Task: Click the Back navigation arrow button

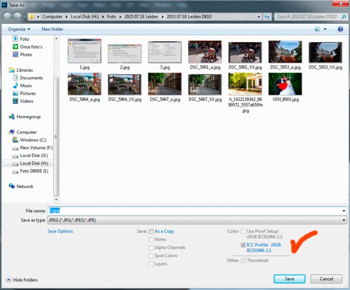Action: [x=7, y=17]
